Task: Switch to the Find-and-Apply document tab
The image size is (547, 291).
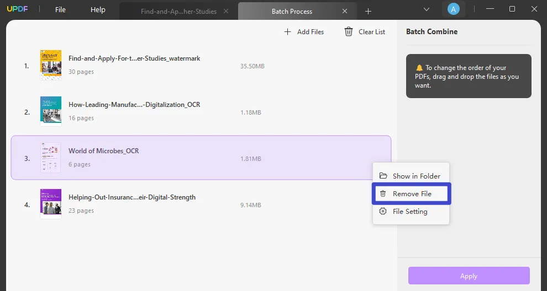Action: (178, 11)
